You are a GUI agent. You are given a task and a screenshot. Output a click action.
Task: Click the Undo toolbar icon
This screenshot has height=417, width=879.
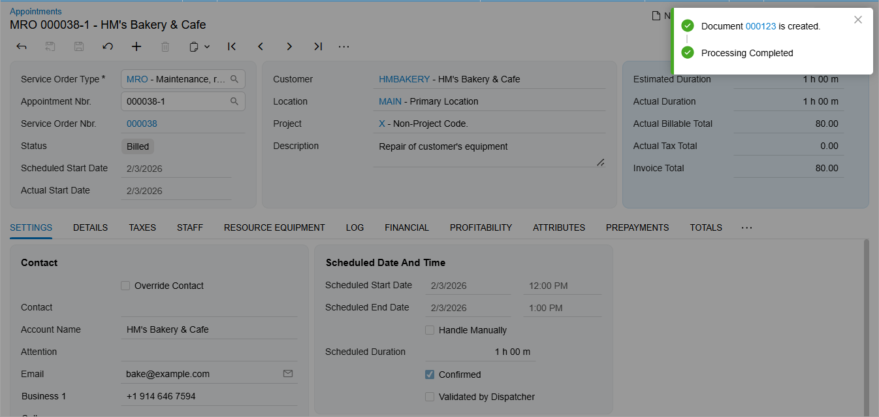pos(108,46)
